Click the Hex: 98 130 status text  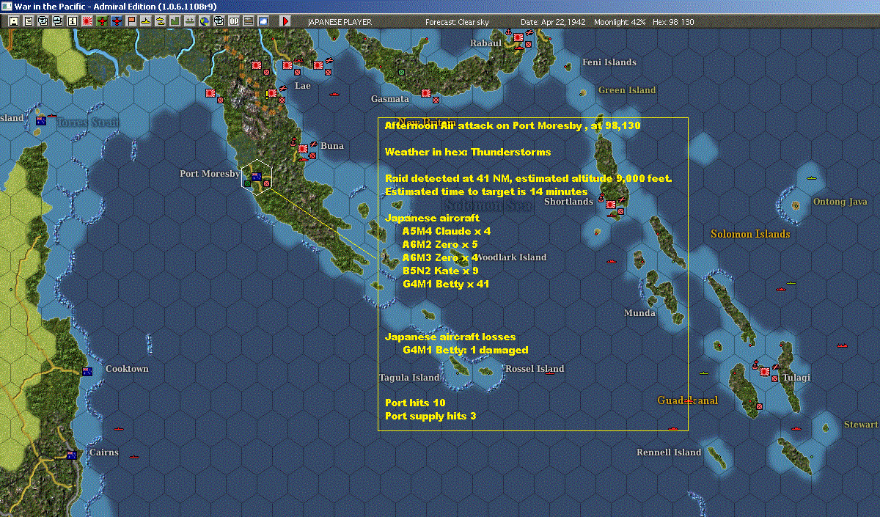(x=672, y=22)
